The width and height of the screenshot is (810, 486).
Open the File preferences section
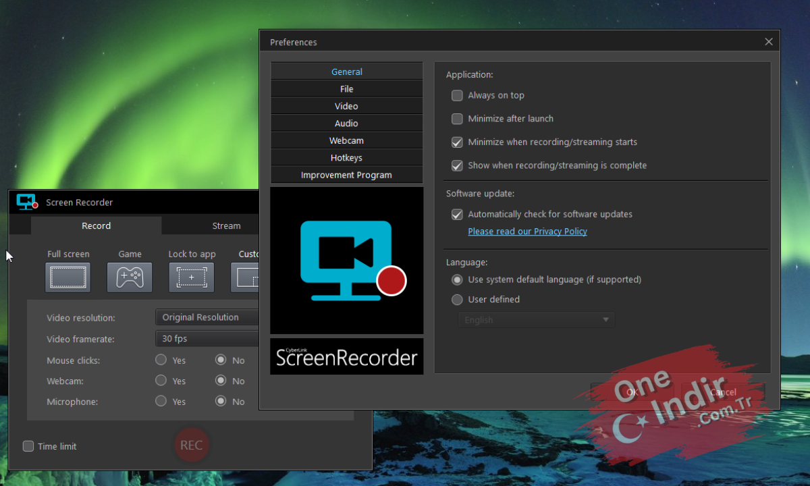pos(347,89)
